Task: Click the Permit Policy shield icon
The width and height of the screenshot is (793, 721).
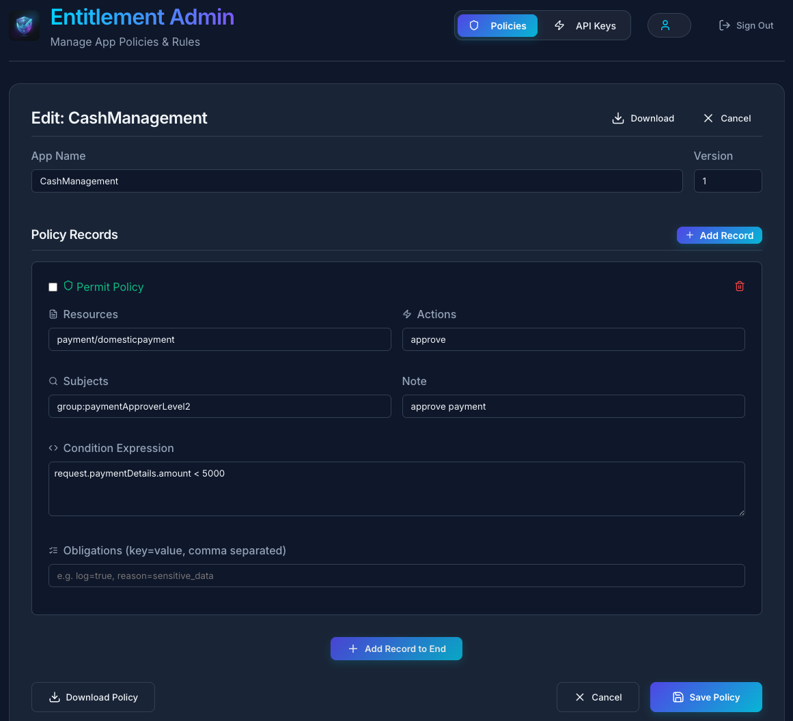Action: pos(68,285)
